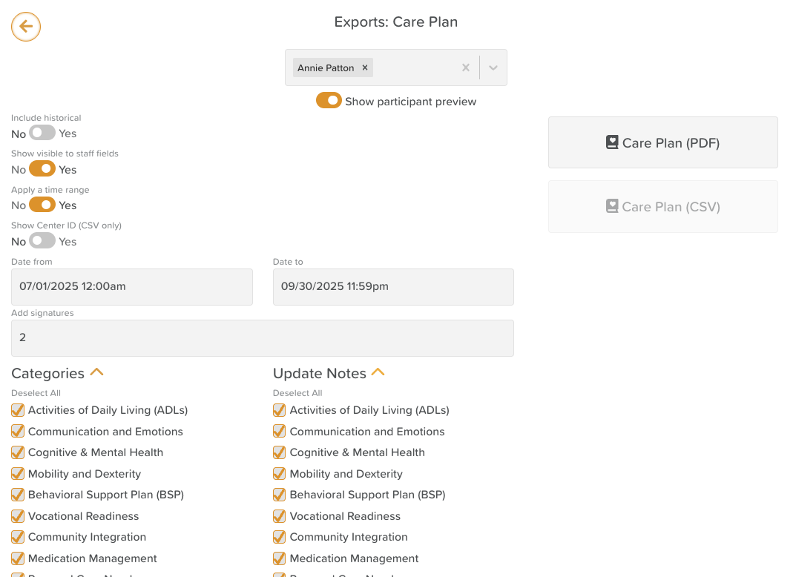Image resolution: width=796 pixels, height=577 pixels.
Task: Enable Include historical toggle
Action: (x=42, y=133)
